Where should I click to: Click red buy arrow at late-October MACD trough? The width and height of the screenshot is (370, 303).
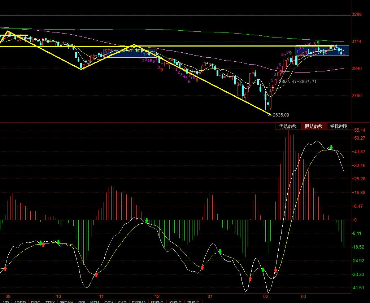(x=96, y=275)
